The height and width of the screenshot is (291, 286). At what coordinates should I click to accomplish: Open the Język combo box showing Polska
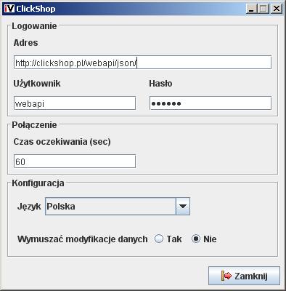tap(118, 206)
